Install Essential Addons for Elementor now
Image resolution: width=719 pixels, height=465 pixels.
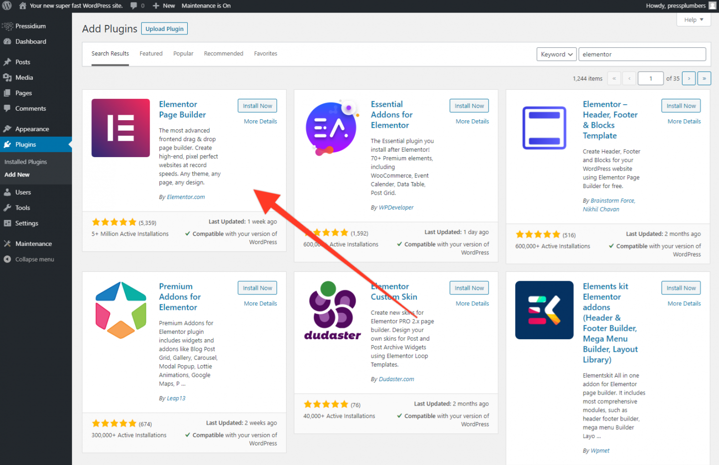469,106
